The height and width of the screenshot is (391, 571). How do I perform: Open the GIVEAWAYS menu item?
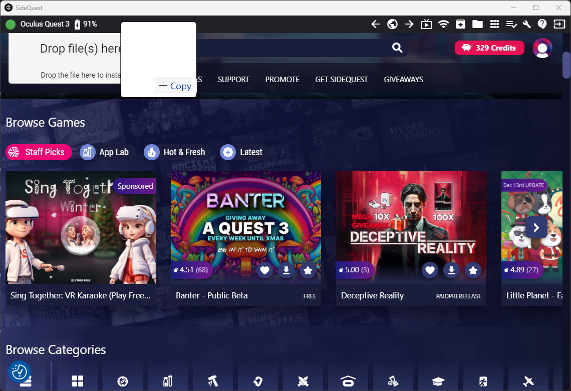pyautogui.click(x=404, y=80)
